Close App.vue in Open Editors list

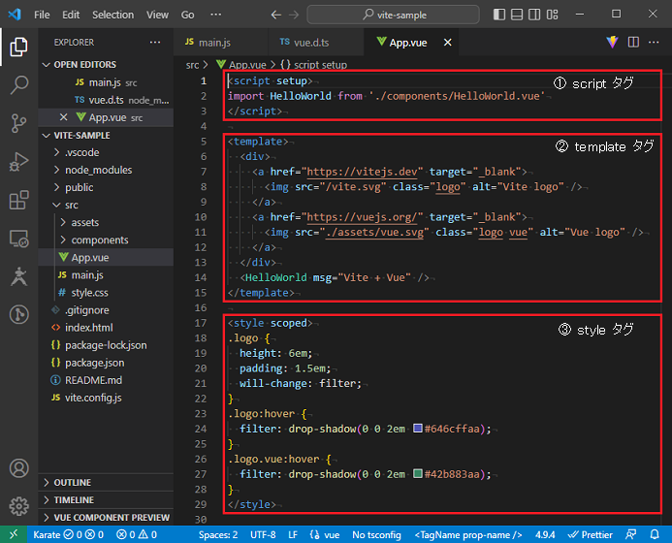[x=63, y=117]
